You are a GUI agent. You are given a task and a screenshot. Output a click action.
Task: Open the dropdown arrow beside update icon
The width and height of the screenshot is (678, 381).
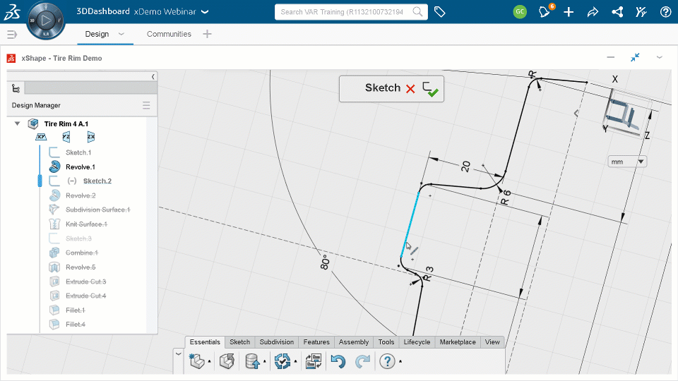295,361
